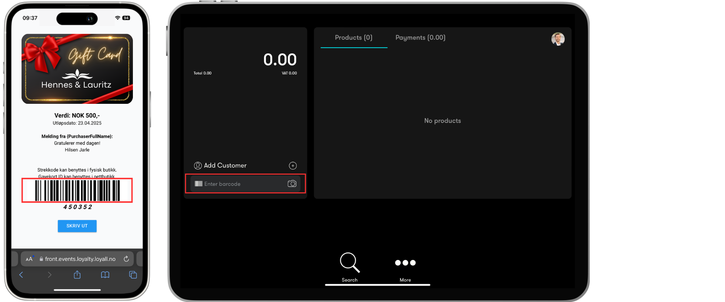This screenshot has width=725, height=302.
Task: Tap Safari back arrow on phone
Action: click(x=21, y=275)
